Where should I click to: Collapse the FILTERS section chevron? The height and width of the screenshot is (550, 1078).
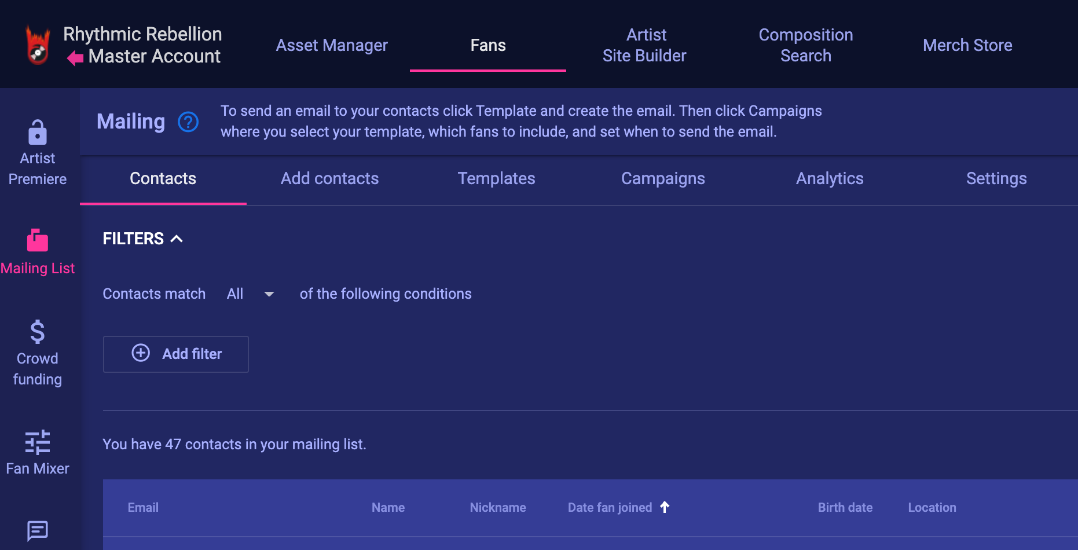pos(177,239)
